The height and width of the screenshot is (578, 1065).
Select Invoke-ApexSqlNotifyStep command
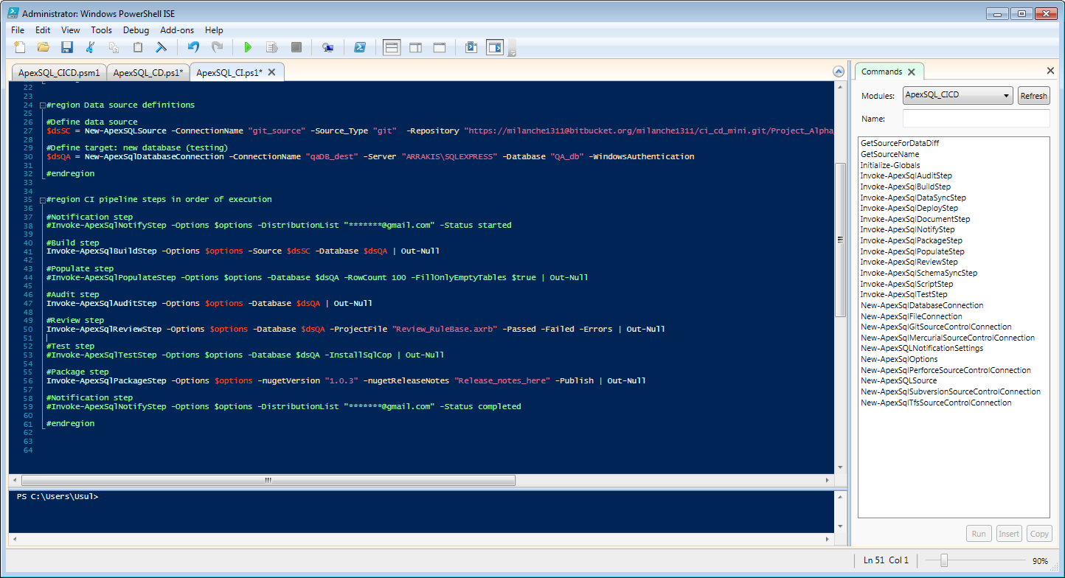[x=907, y=230]
